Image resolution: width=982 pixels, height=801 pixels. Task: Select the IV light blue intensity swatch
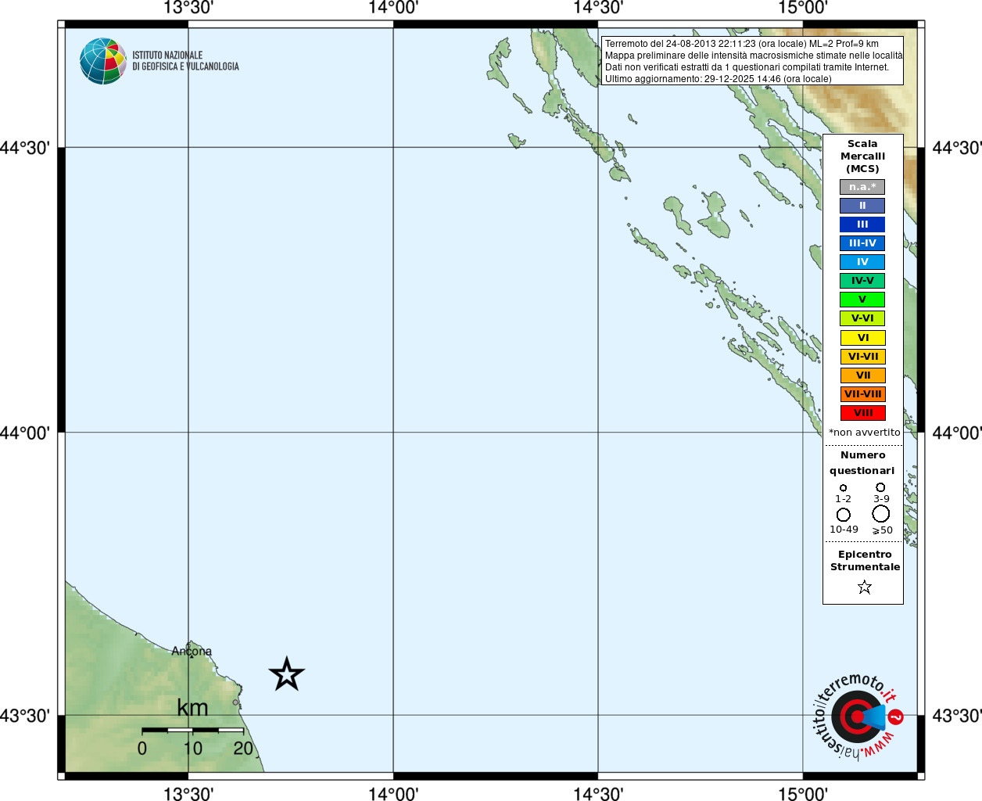tap(862, 262)
